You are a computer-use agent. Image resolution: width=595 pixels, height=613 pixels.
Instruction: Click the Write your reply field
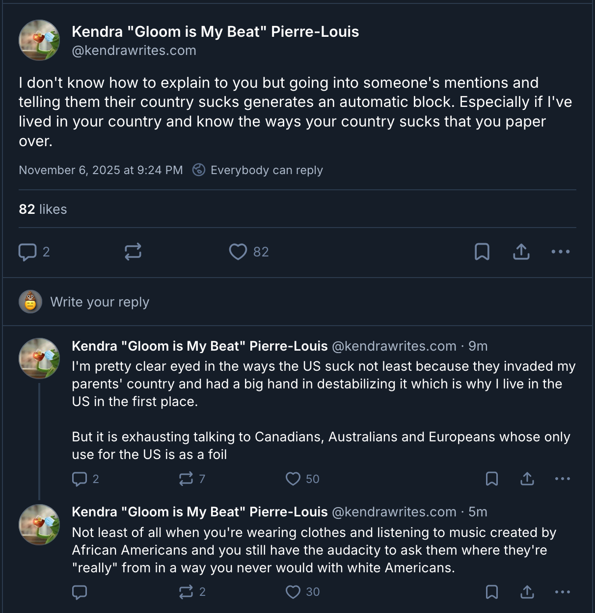click(x=100, y=302)
